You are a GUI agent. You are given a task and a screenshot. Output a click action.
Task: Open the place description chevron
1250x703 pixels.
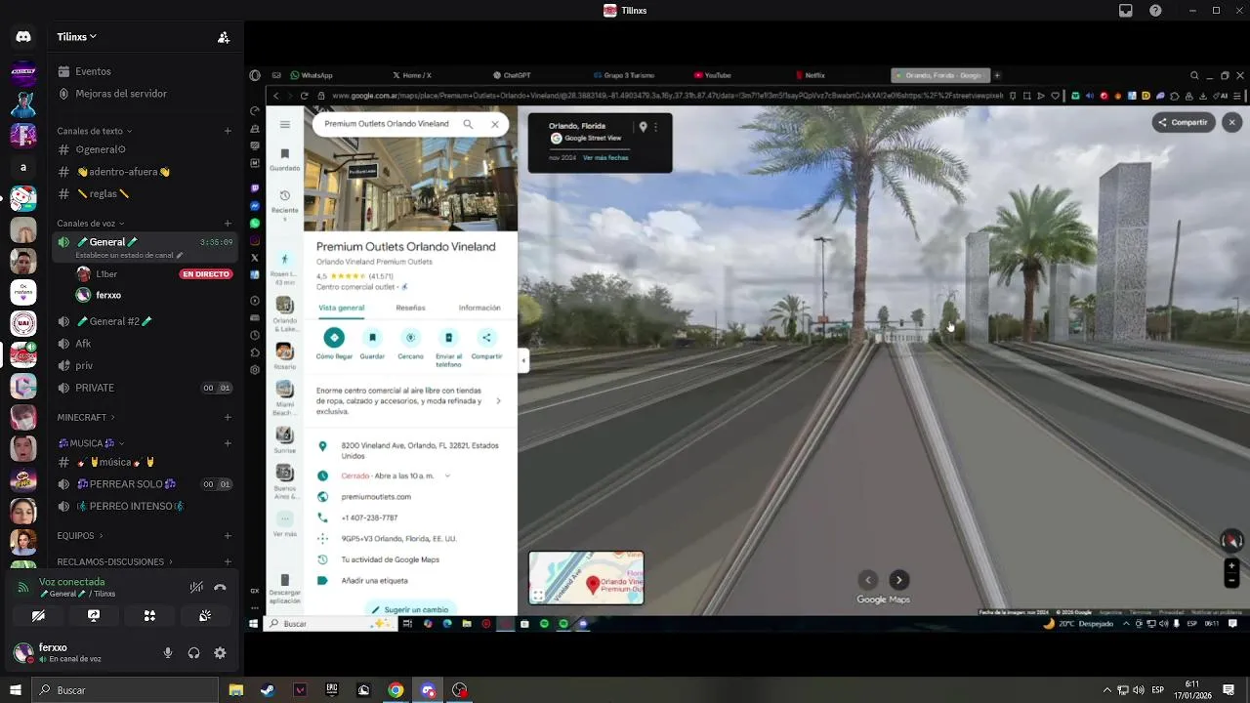pos(498,400)
